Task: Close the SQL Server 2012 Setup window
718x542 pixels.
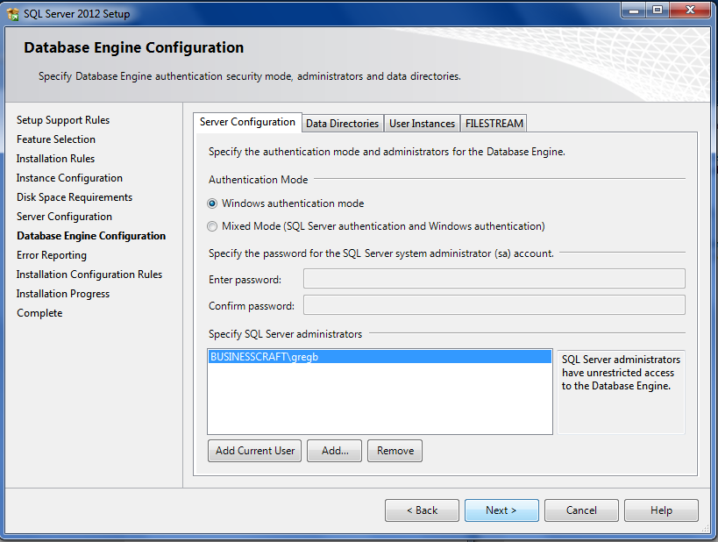Action: pyautogui.click(x=691, y=10)
